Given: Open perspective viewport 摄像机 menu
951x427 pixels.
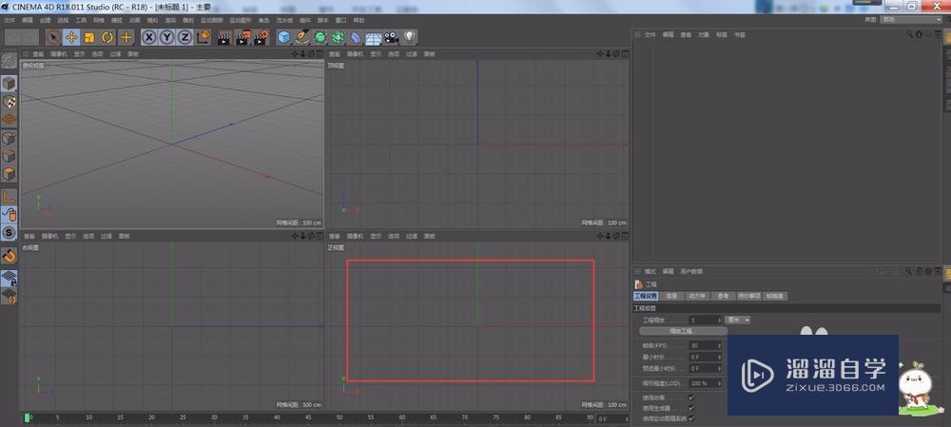Looking at the screenshot, I should pyautogui.click(x=58, y=54).
